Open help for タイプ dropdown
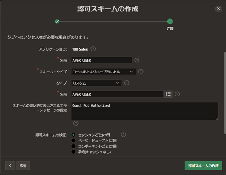The width and height of the screenshot is (226, 175). tap(127, 83)
